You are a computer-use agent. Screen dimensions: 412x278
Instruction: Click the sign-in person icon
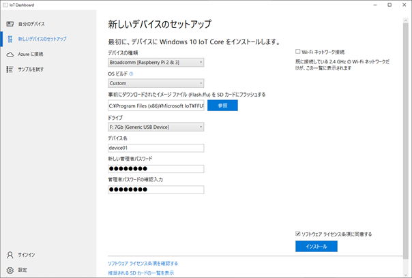coord(10,255)
